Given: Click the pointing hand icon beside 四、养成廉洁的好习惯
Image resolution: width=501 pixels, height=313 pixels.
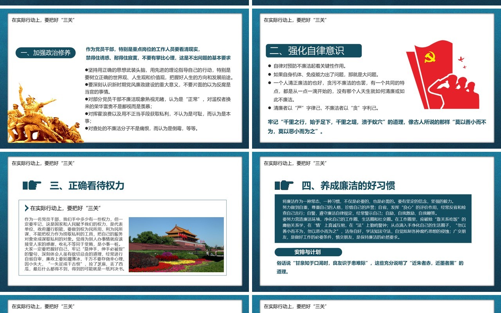Looking at the screenshot, I should tap(284, 185).
